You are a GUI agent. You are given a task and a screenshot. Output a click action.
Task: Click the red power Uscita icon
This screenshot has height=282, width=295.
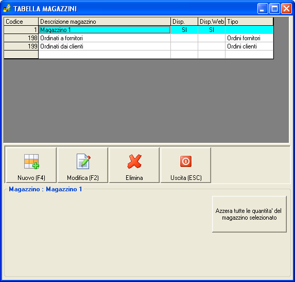[x=186, y=161]
